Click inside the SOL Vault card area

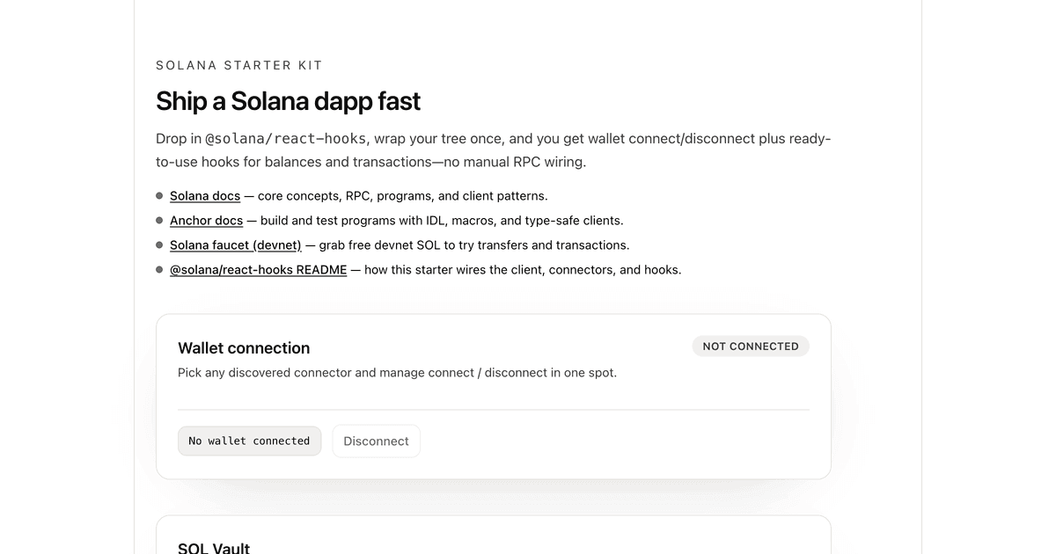coord(493,536)
